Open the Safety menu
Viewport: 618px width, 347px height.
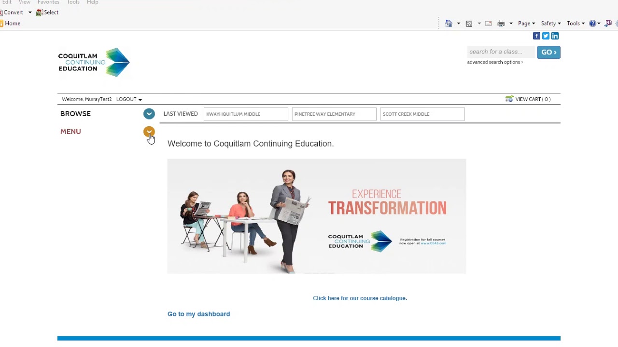coord(550,23)
